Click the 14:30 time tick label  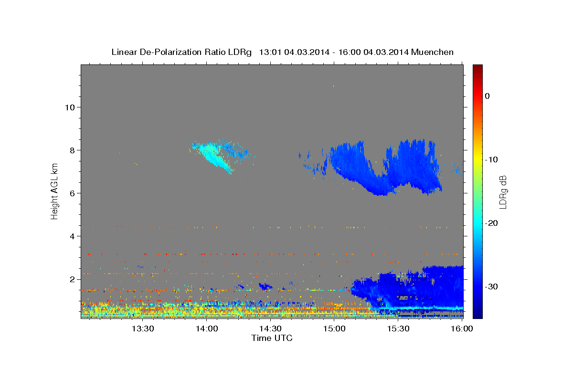pyautogui.click(x=270, y=329)
